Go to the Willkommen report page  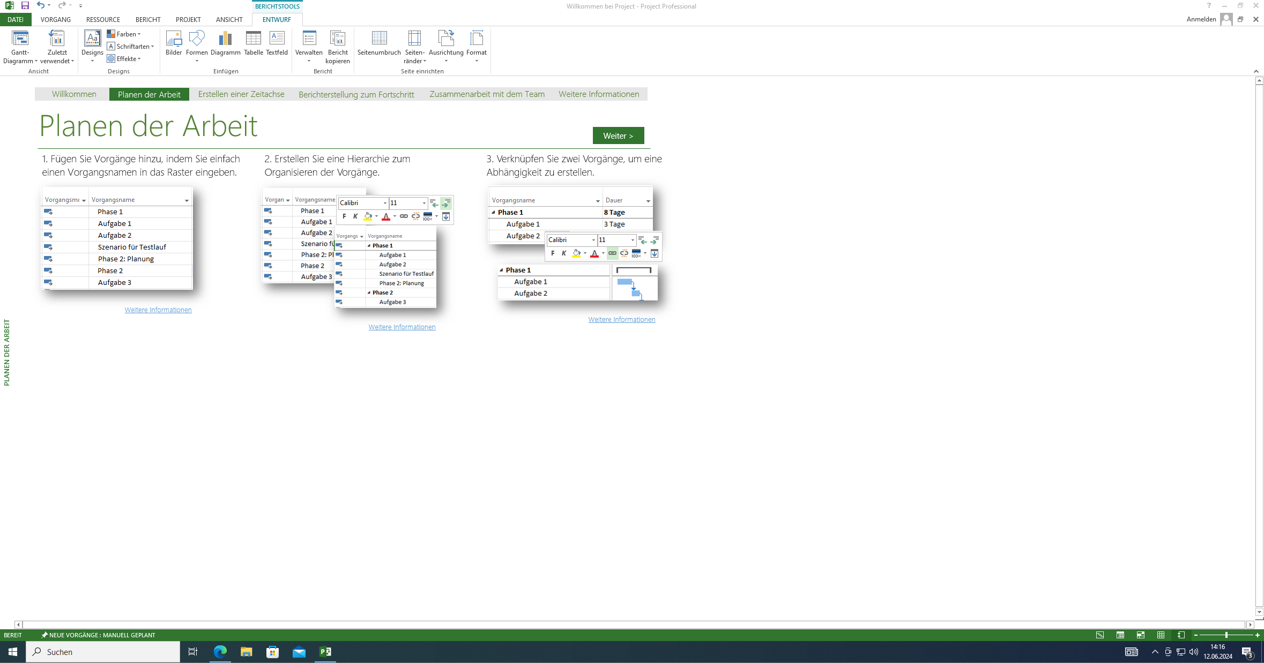click(x=74, y=94)
